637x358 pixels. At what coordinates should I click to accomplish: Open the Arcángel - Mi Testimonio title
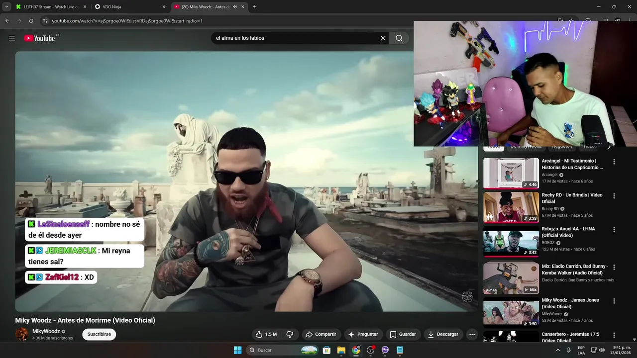pos(572,164)
